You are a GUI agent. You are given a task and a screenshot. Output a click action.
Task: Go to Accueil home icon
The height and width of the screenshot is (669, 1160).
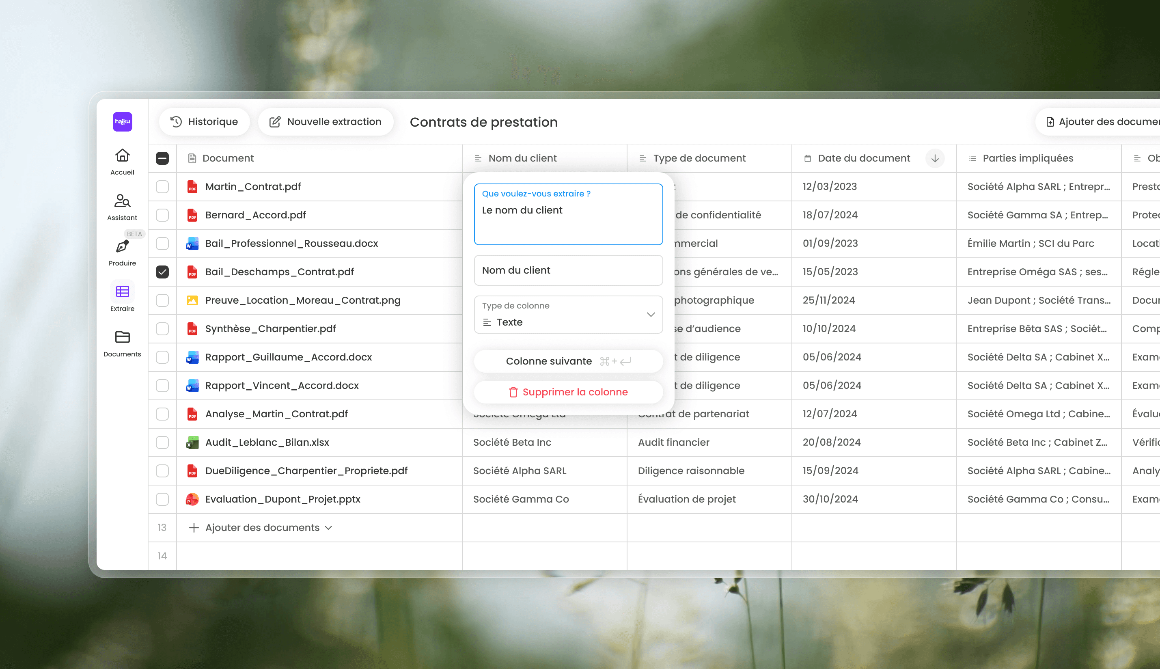pos(122,156)
